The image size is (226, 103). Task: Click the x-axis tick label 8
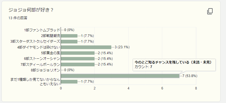[x=196, y=88]
